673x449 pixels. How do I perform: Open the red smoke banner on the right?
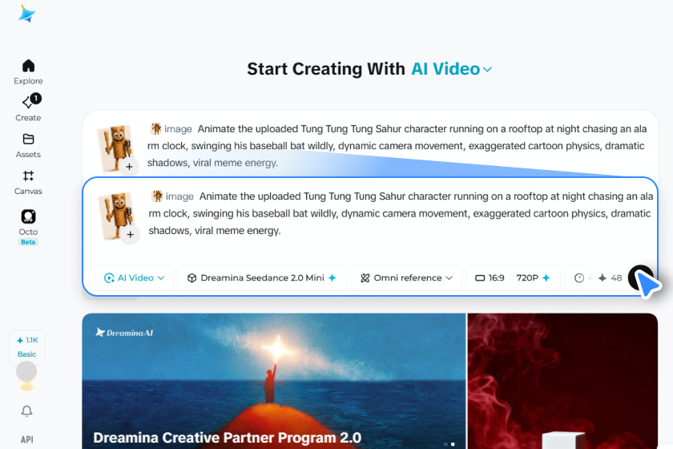tap(562, 381)
